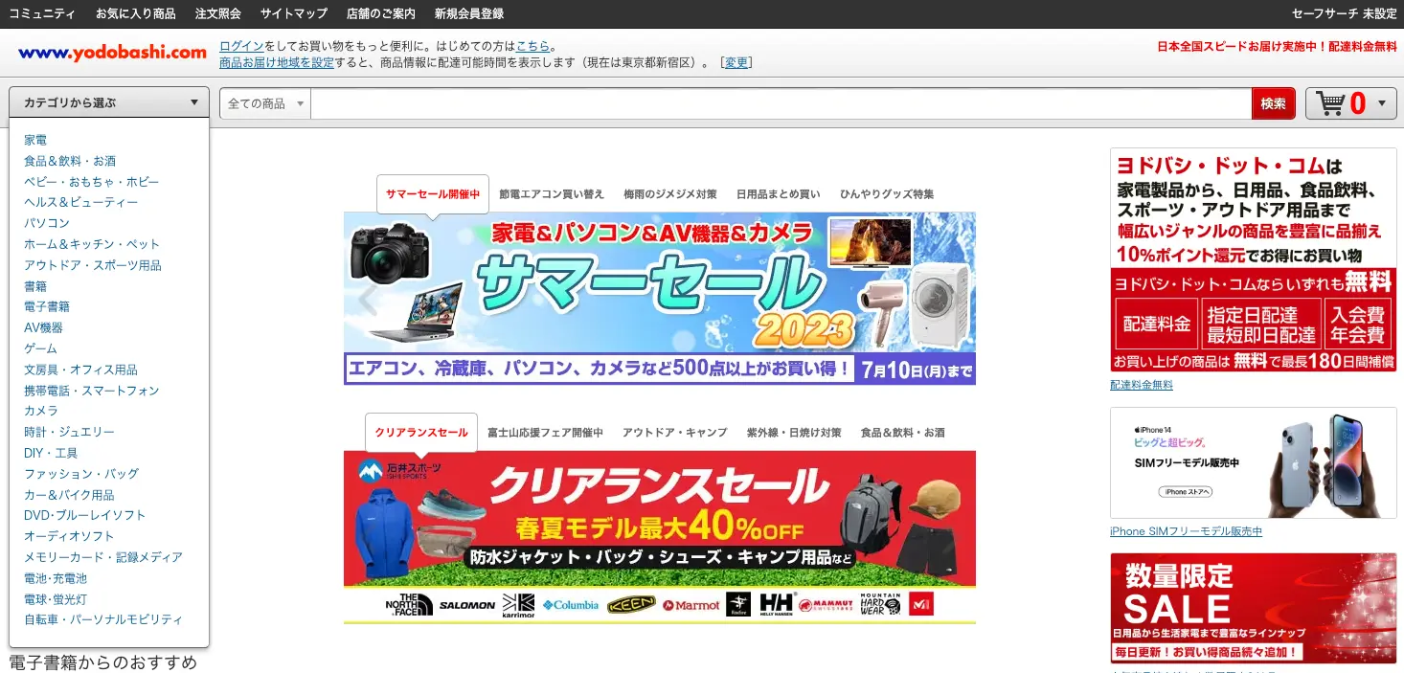Viewport: 1404px width, 673px height.
Task: Select 書籍 category
Action: click(x=35, y=286)
